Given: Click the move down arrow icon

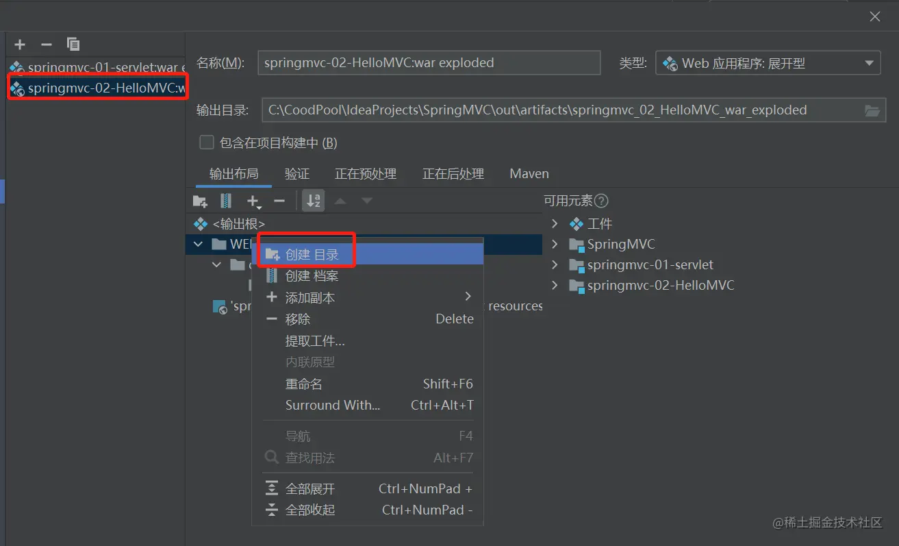Looking at the screenshot, I should (x=367, y=201).
